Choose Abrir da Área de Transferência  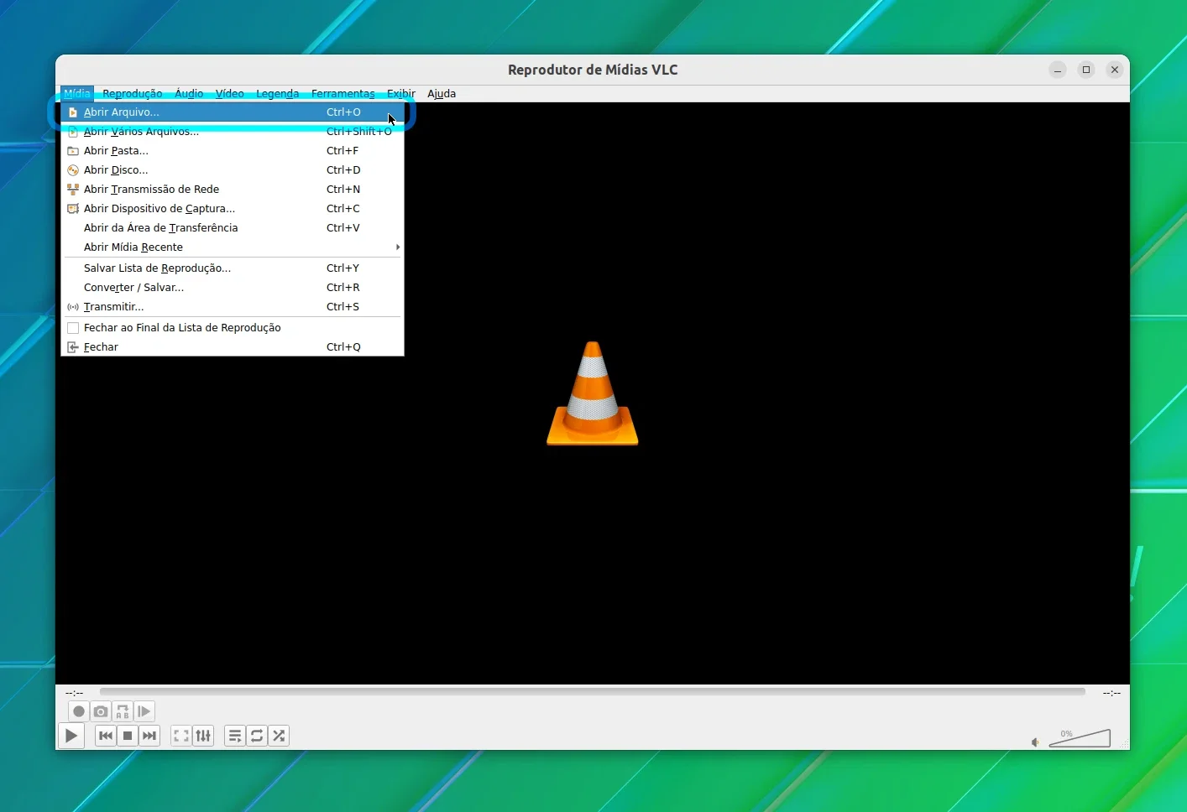(x=233, y=227)
